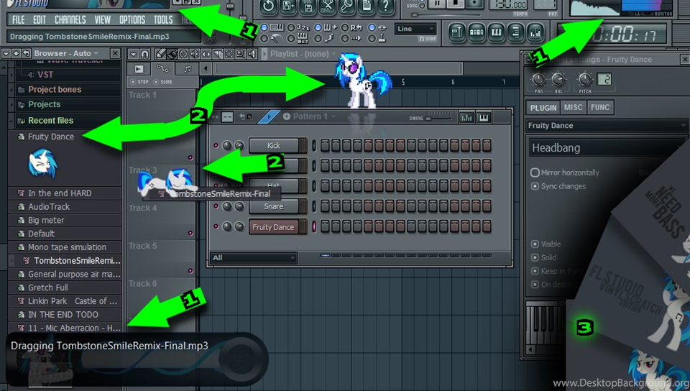Select the playback speaker tool in Playlist

pyautogui.click(x=252, y=54)
